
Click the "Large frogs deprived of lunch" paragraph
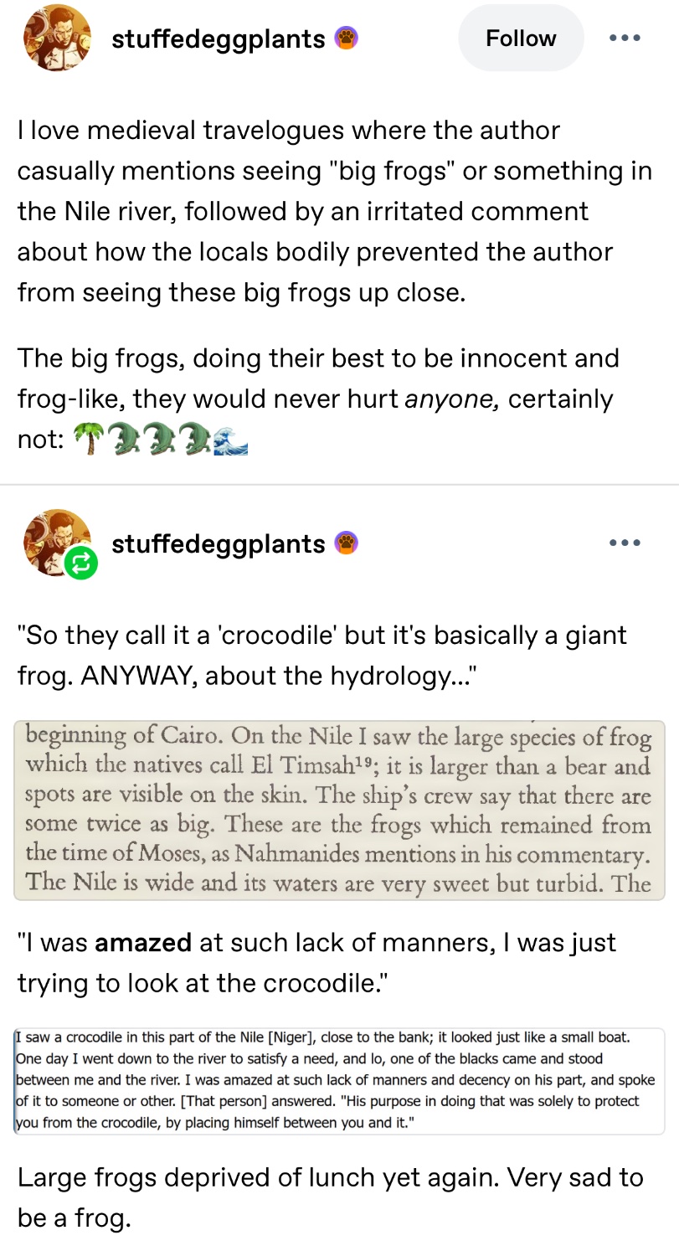[x=331, y=1197]
